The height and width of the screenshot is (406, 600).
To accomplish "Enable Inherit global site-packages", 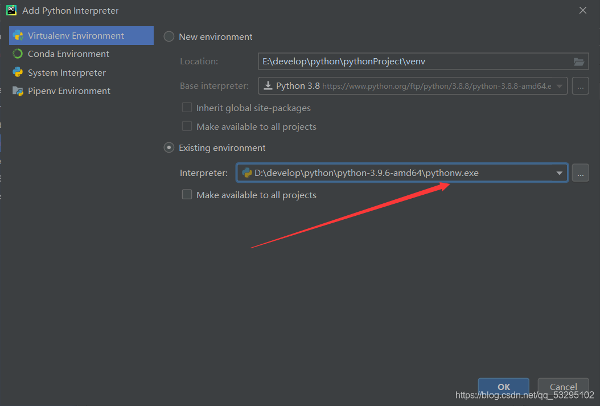I will [x=187, y=107].
